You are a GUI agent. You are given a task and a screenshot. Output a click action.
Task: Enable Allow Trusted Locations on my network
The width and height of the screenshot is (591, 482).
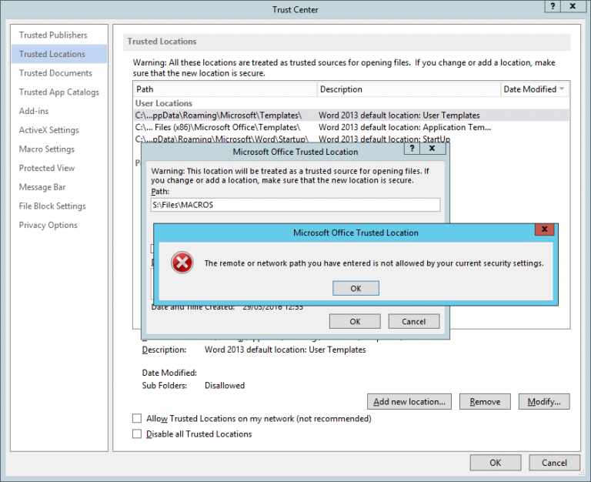[137, 419]
